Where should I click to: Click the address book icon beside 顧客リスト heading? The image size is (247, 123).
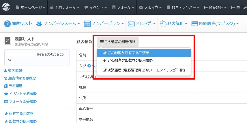pyautogui.click(x=8, y=41)
